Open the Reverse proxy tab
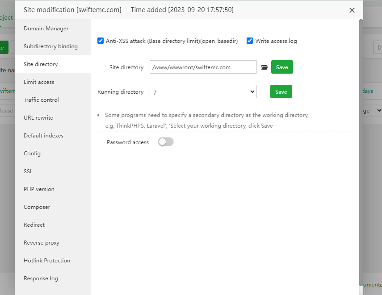This screenshot has height=295, width=382. click(42, 243)
